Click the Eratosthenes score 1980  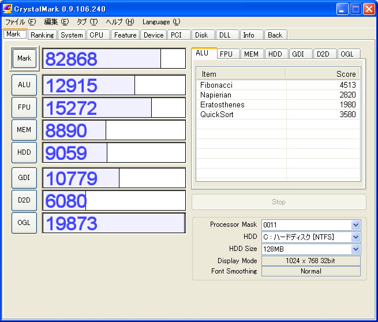pos(347,104)
